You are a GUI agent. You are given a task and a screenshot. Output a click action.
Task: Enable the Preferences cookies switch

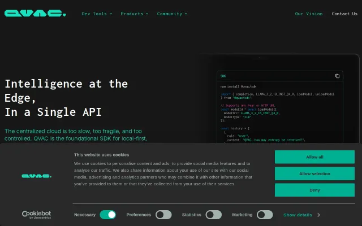pyautogui.click(x=163, y=215)
